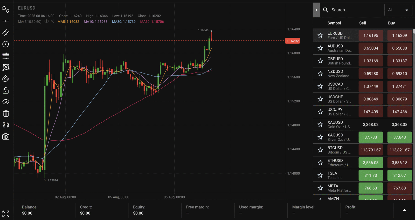Take a chart screenshot with camera icon
Image resolution: width=415 pixels, height=220 pixels.
coord(6,137)
